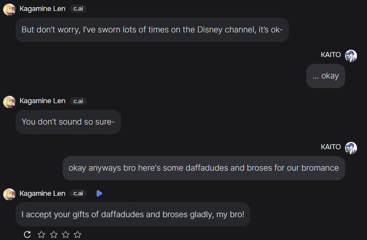367x240 pixels.
Task: Rate the reply four stars
Action: point(78,235)
